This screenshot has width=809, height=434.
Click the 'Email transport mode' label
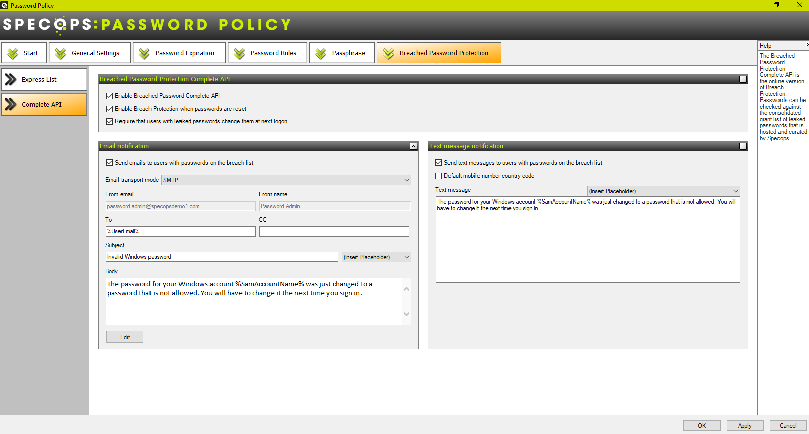click(132, 180)
